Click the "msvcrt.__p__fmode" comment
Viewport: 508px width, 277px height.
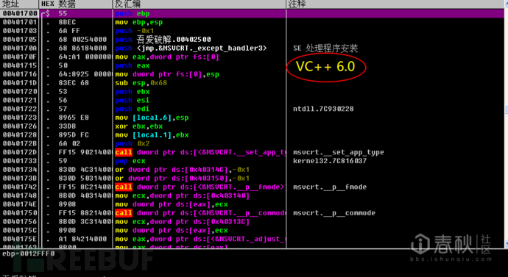click(x=330, y=187)
